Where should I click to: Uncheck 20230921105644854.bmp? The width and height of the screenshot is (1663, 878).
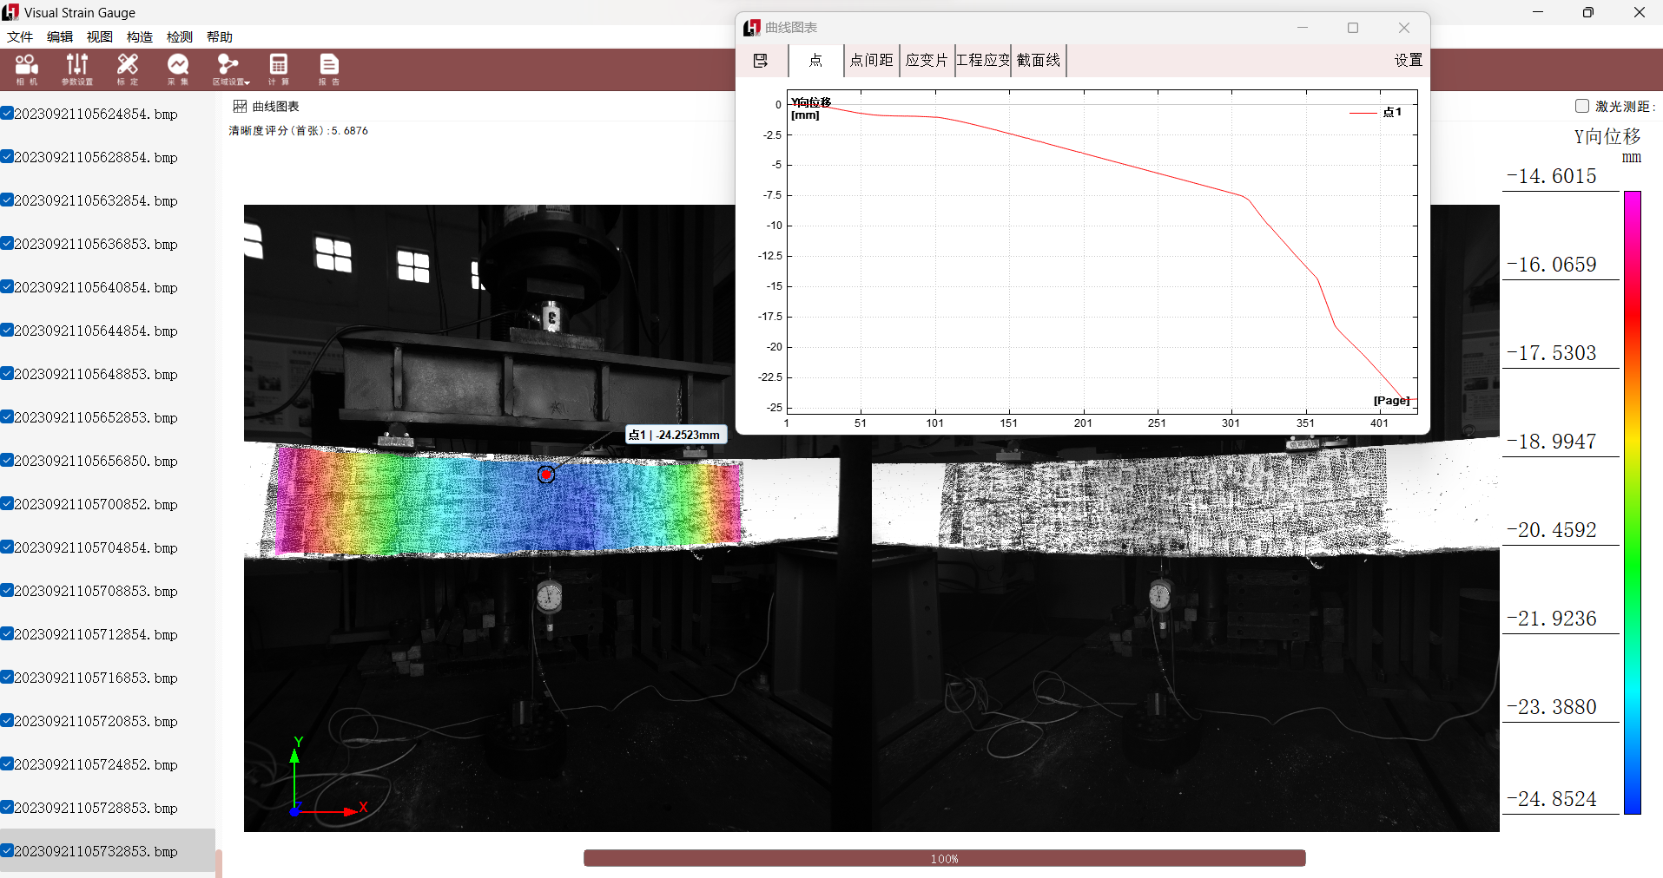click(x=7, y=330)
